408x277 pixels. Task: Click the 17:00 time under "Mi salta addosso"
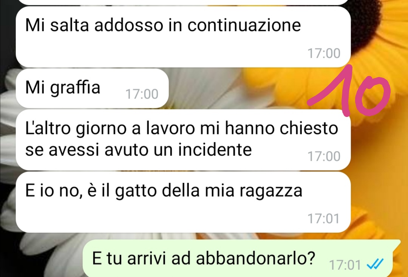[x=324, y=53]
